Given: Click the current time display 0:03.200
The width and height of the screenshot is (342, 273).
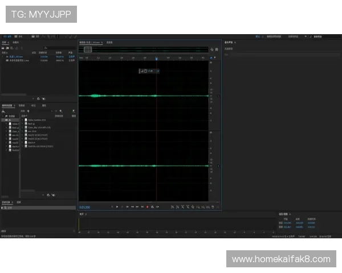Looking at the screenshot, I should click(85, 206).
